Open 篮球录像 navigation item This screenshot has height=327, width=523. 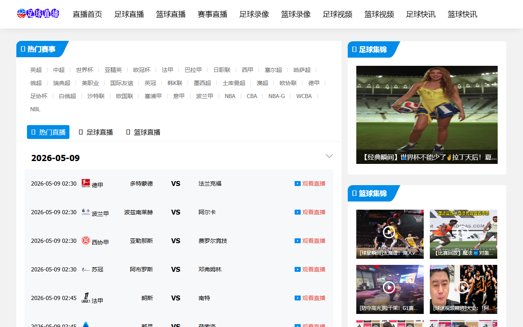point(296,14)
